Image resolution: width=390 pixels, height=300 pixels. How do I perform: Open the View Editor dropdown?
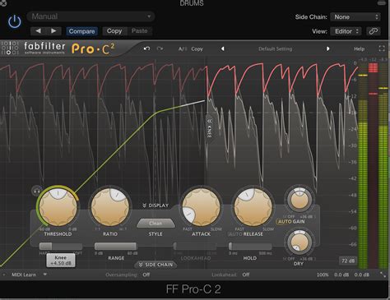point(346,31)
